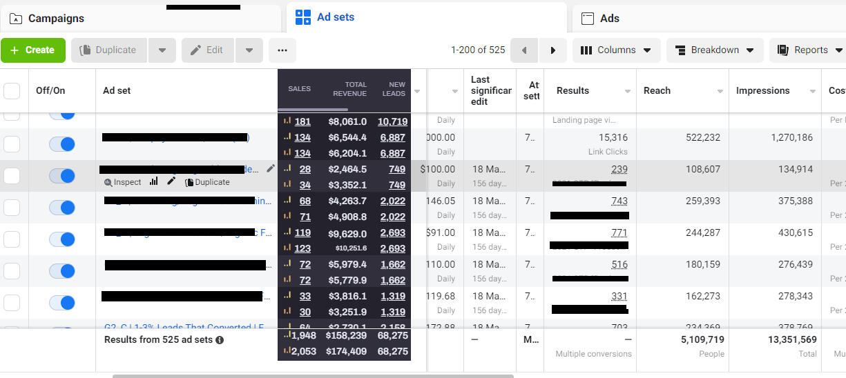Turn off the ad set with 162,273 reach
This screenshot has width=846, height=378.
click(62, 303)
